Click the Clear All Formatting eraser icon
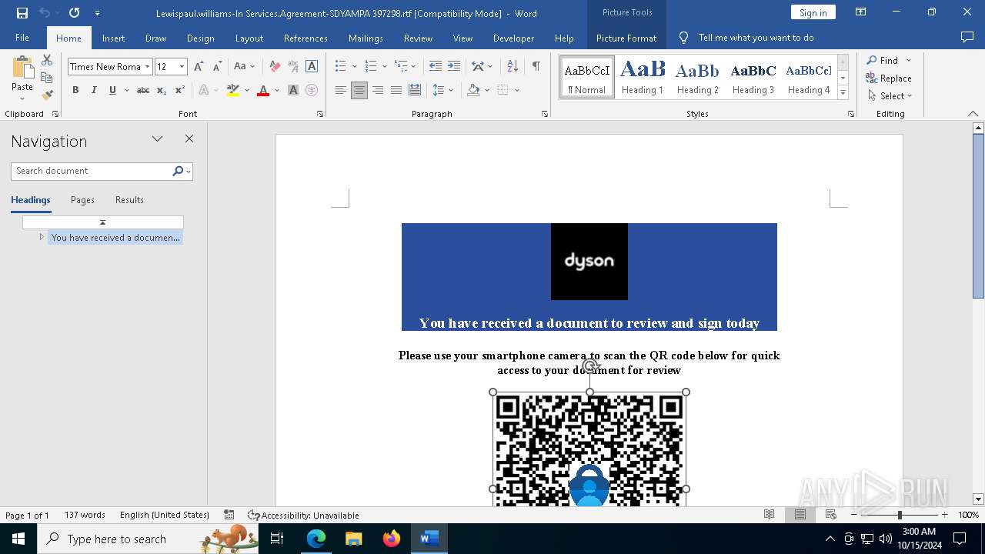Screen dimensions: 985x554 (275, 66)
